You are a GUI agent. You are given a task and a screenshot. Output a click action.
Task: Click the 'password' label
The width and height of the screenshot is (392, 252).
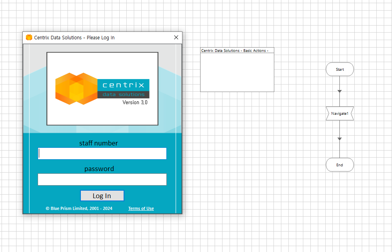(99, 169)
